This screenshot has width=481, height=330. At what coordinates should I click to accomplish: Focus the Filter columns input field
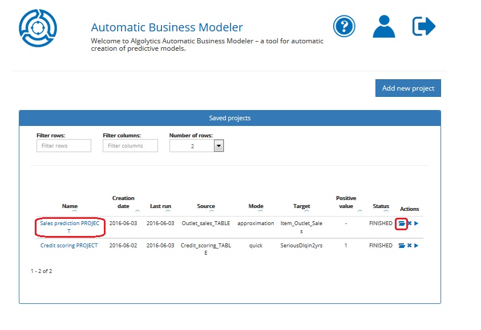[x=130, y=145]
